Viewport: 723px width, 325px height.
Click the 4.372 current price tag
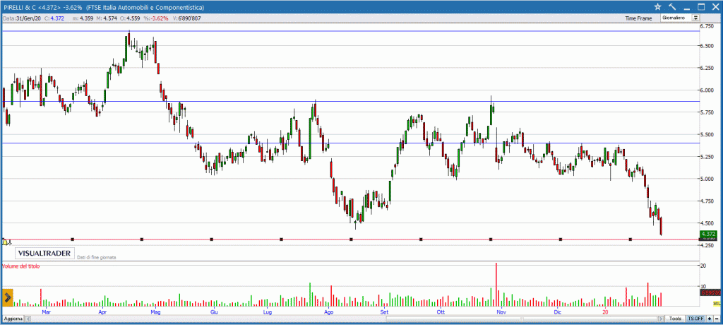[x=707, y=235]
